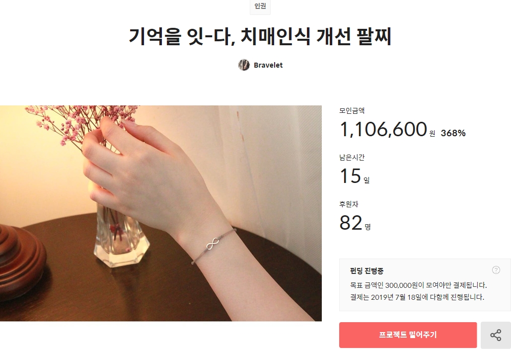
Task: Click the Bravelet creator avatar
Action: coord(244,65)
